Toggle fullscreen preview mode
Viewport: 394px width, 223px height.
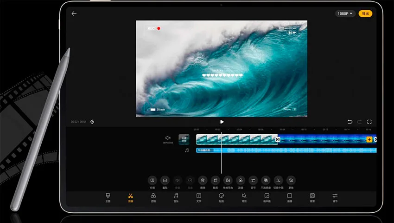[369, 122]
